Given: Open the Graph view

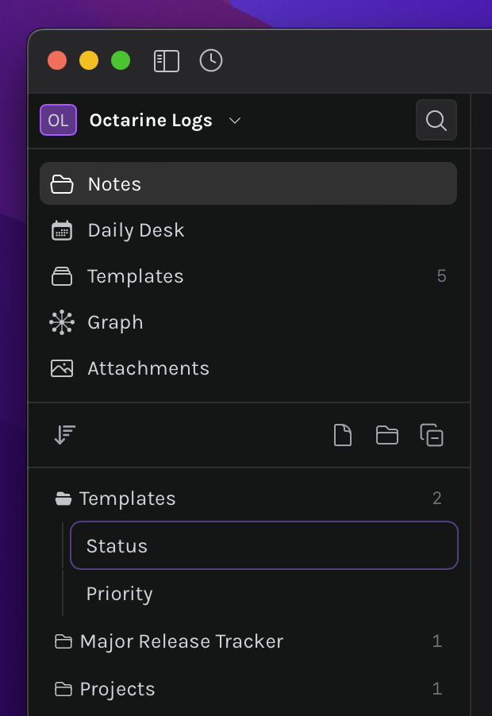Looking at the screenshot, I should click(x=248, y=322).
